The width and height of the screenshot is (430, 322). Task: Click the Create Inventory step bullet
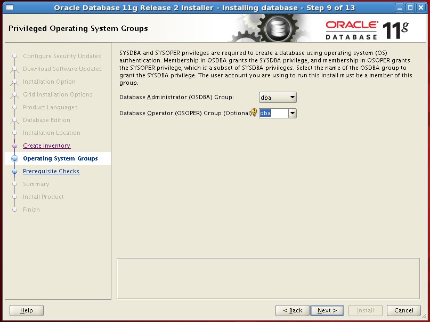(x=15, y=146)
